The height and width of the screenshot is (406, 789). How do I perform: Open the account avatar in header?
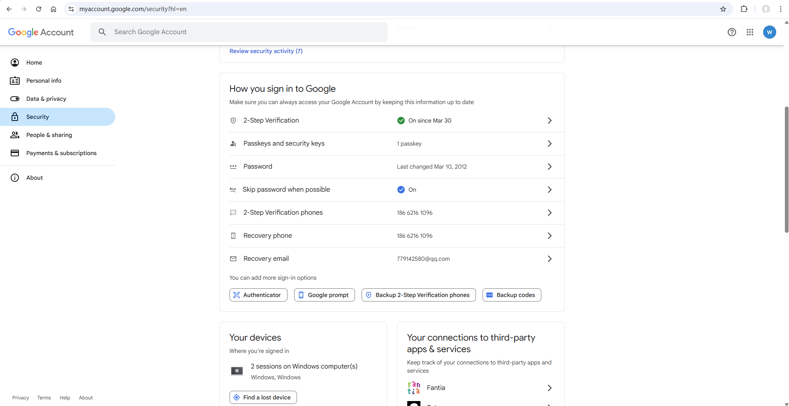click(x=769, y=32)
